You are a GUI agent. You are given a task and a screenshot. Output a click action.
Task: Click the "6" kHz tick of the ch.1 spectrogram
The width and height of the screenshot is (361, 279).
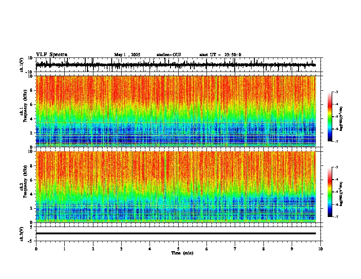(x=32, y=105)
